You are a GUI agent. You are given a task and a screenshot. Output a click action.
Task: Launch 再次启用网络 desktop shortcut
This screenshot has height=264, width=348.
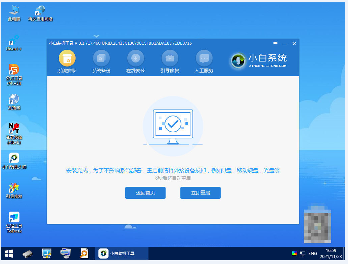pos(40,11)
